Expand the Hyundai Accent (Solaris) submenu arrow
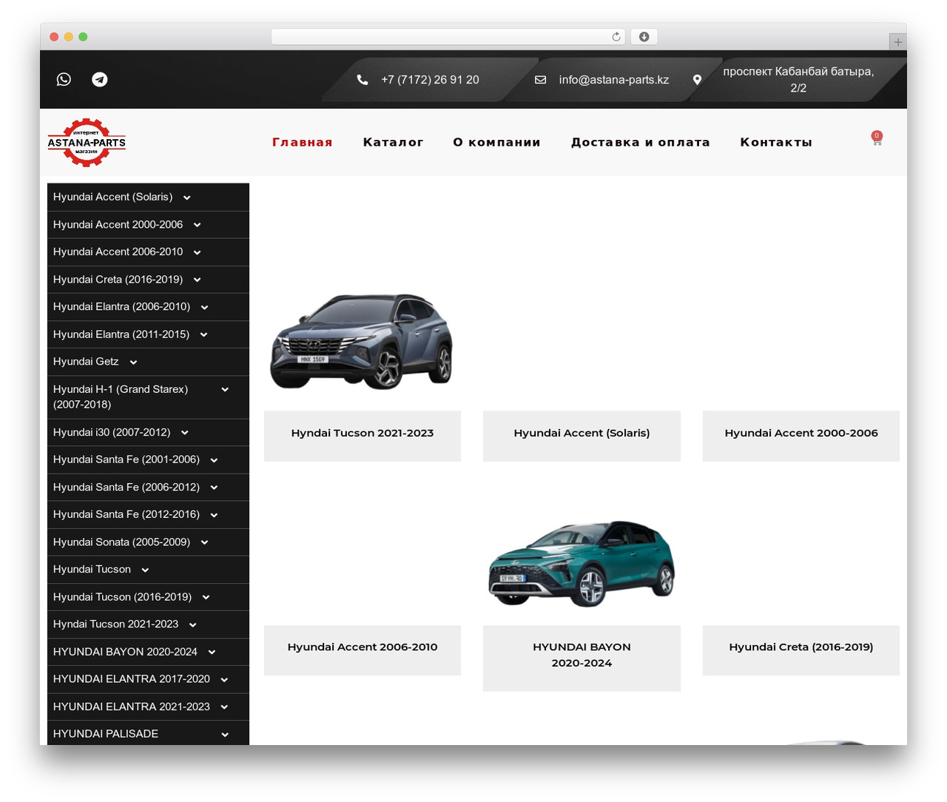This screenshot has height=802, width=947. point(187,198)
